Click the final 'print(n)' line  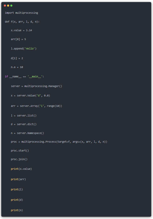17,210
